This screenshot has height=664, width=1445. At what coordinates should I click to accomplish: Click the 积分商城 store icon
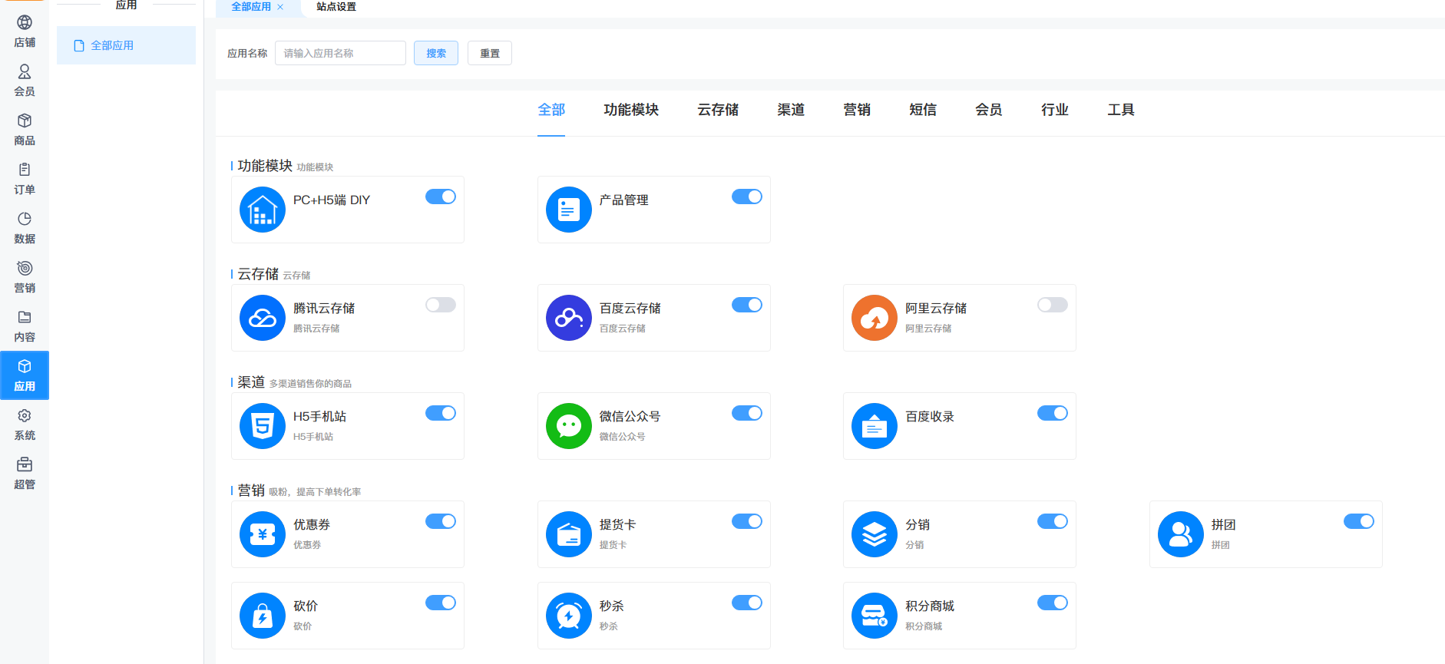(875, 616)
